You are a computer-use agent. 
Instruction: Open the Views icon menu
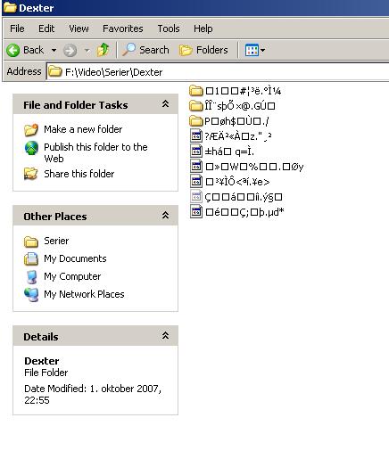[254, 50]
